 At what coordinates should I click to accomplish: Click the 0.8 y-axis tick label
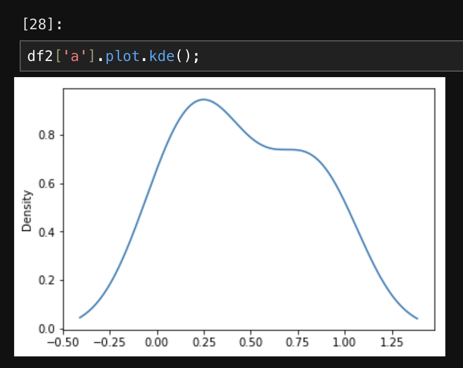(47, 135)
